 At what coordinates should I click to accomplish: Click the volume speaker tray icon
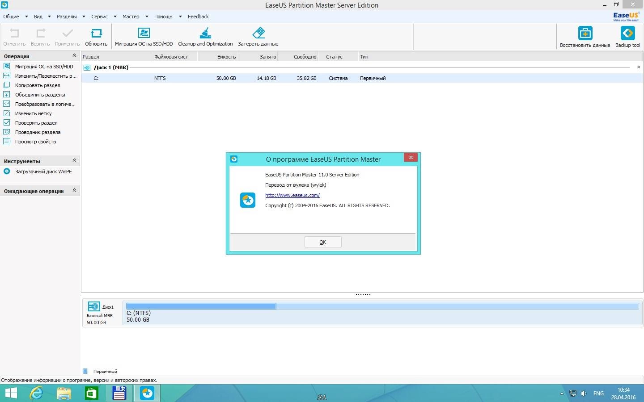coord(584,394)
